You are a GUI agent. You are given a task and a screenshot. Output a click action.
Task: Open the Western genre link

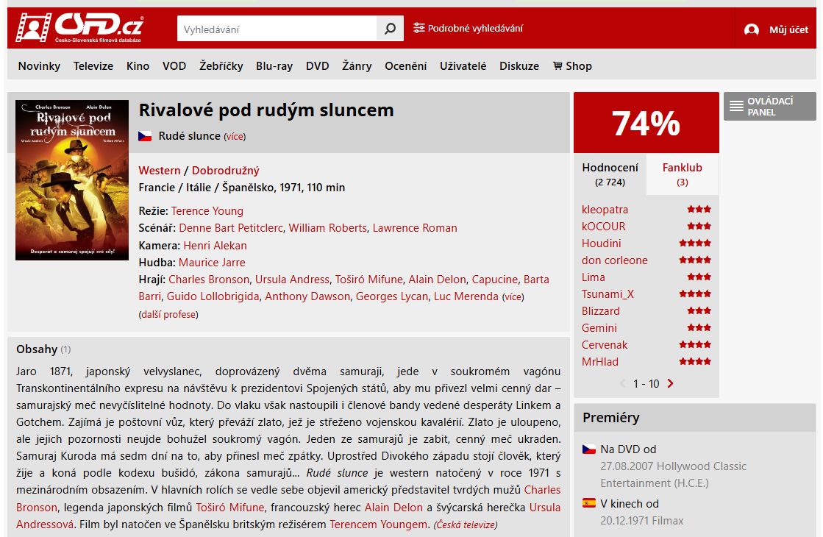tap(160, 171)
